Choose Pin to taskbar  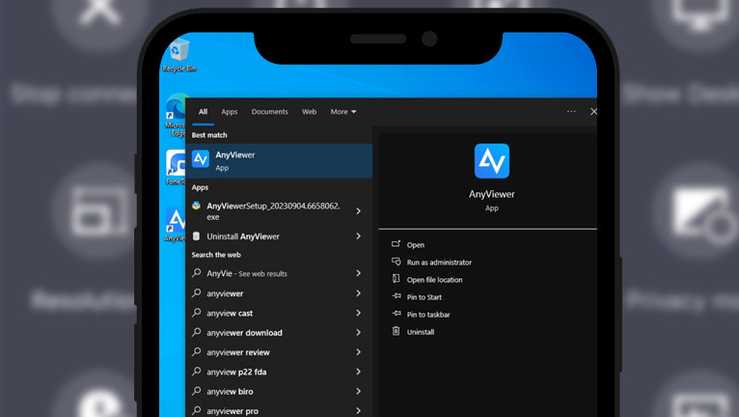(428, 315)
